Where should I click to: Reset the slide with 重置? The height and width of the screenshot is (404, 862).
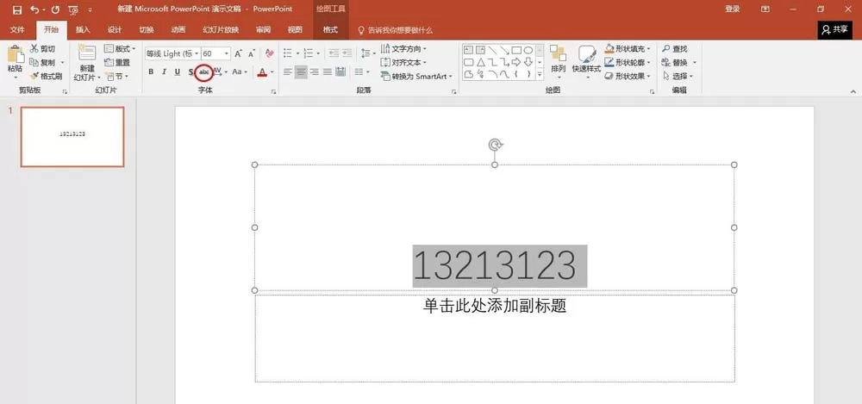click(117, 63)
